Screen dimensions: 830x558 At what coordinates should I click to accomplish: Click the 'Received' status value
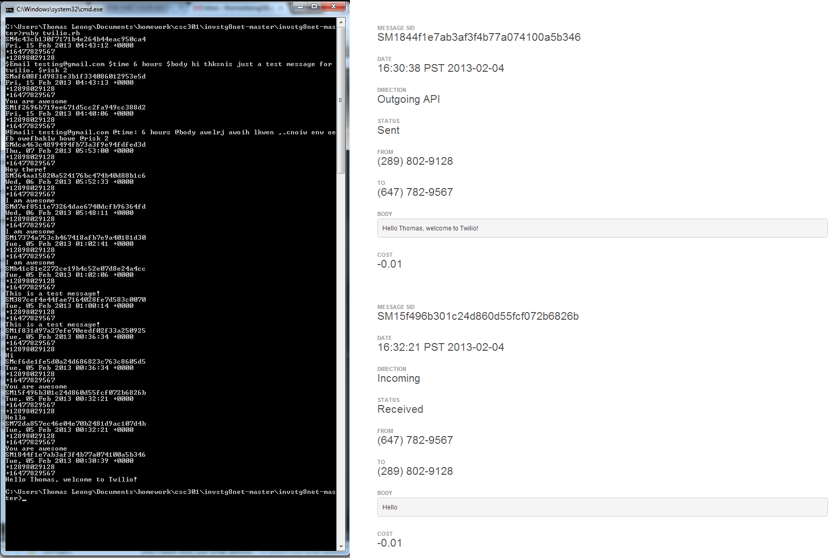pyautogui.click(x=401, y=409)
